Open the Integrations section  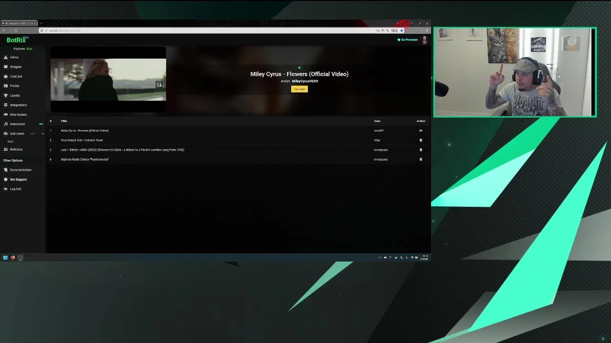18,105
